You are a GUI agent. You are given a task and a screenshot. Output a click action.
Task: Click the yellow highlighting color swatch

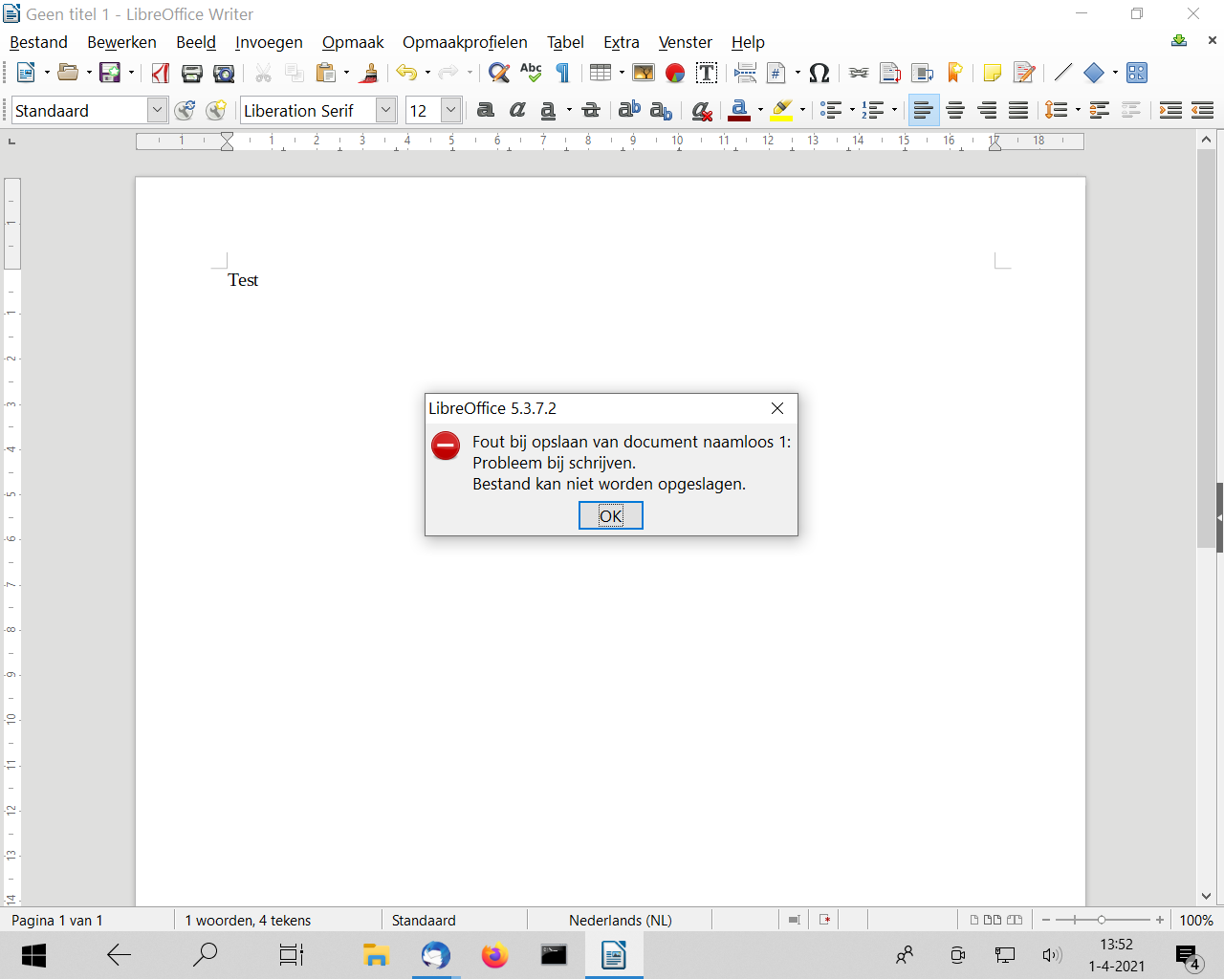[x=782, y=111]
